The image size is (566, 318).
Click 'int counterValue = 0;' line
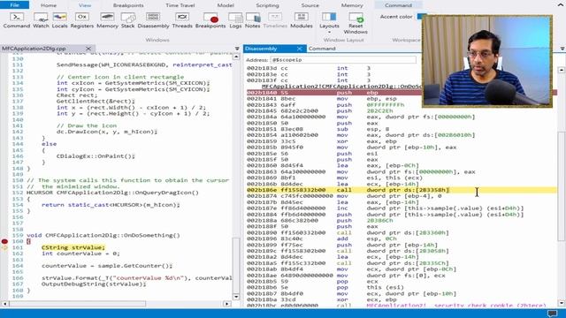80,254
